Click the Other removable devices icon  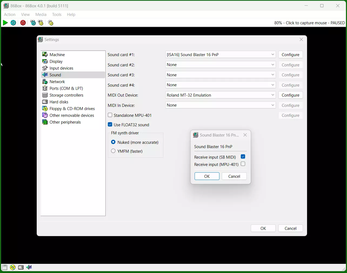coord(45,115)
